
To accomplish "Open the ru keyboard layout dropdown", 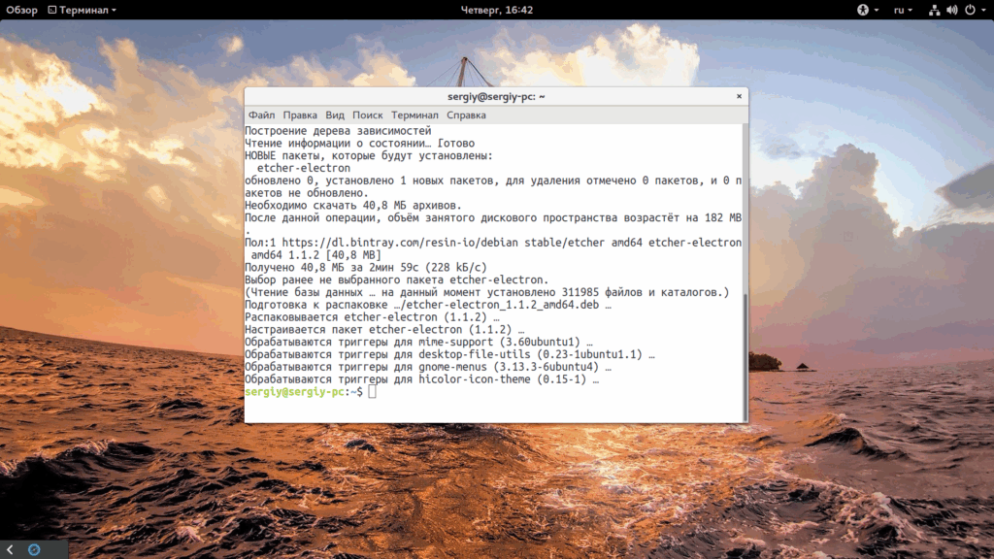I will [903, 10].
